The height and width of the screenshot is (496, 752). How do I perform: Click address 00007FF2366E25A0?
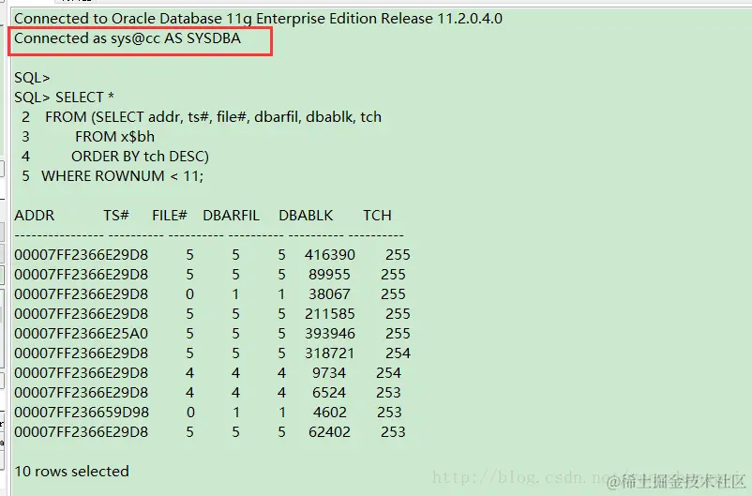click(x=81, y=334)
